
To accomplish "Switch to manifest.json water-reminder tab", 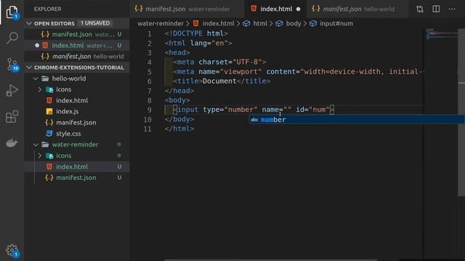I will pyautogui.click(x=187, y=9).
